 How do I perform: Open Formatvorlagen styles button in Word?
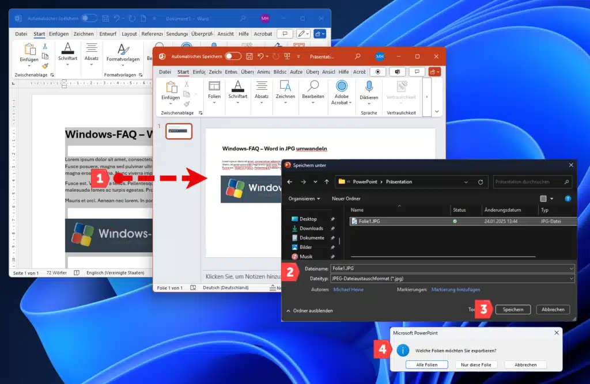point(123,54)
